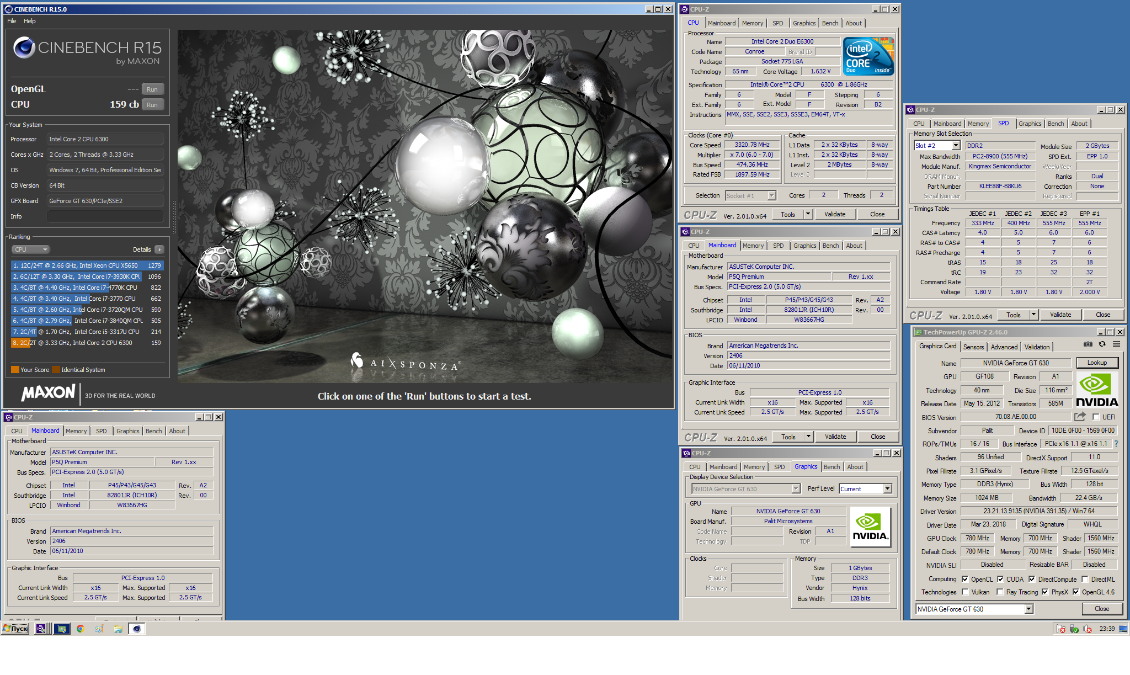Screen dimensions: 1130x675
Task: Click the title bar icon of the top CPU-Z window
Action: pyautogui.click(x=685, y=9)
